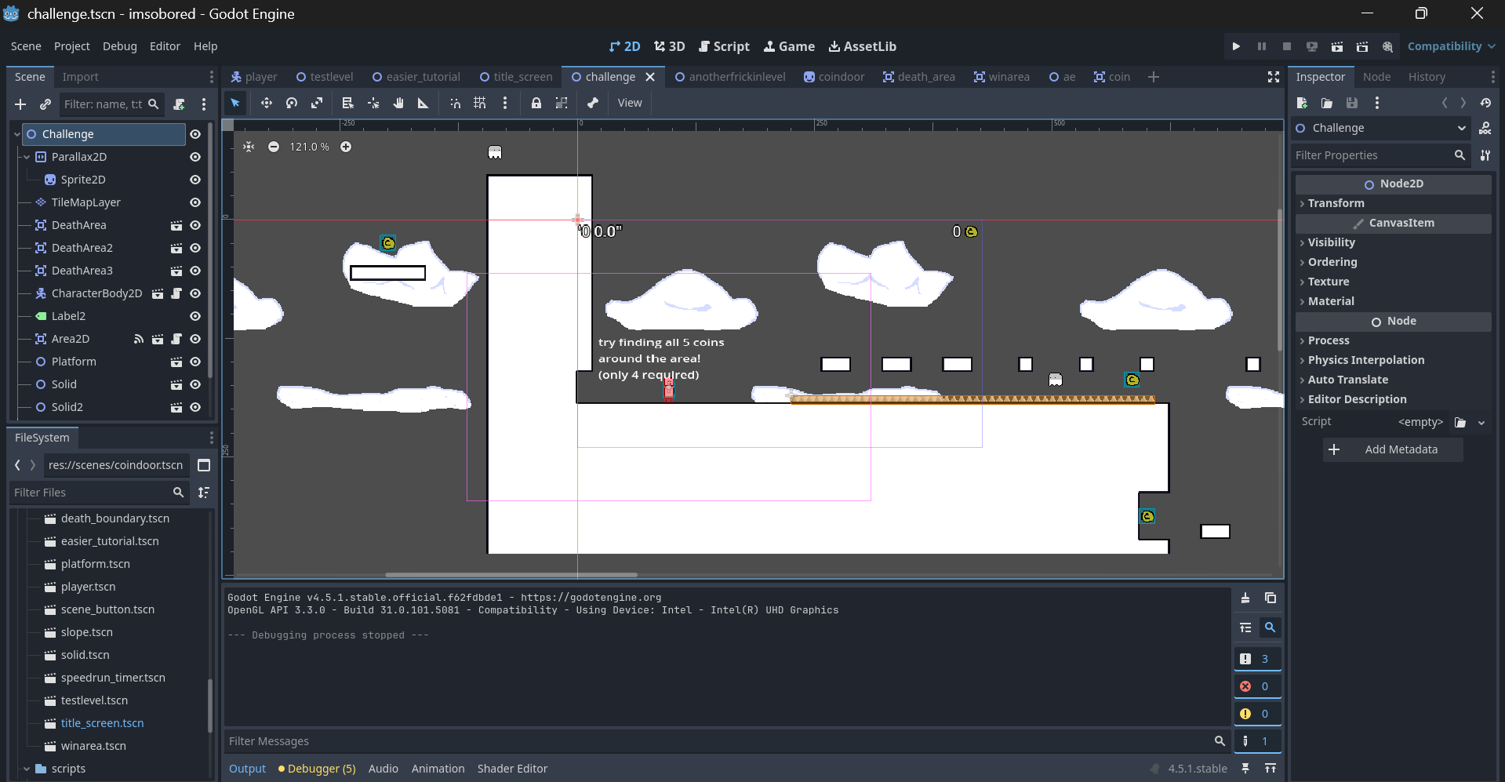Expand the Transform section
This screenshot has height=782, width=1505.
[1336, 203]
